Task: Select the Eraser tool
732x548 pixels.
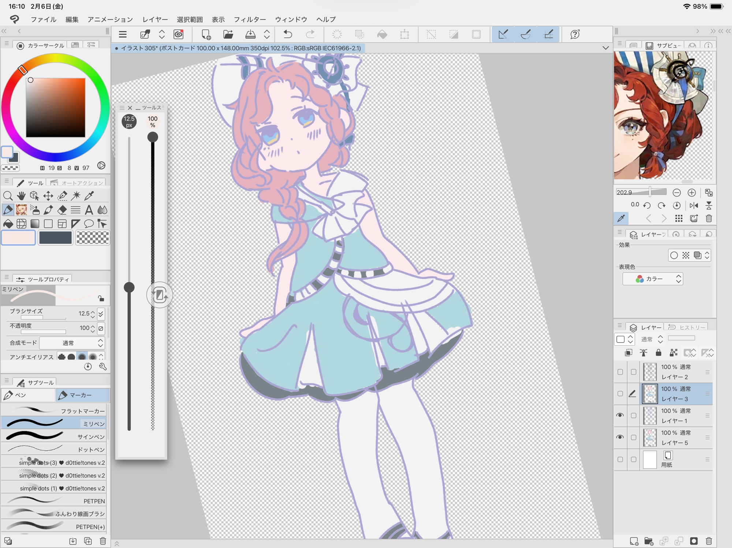Action: [62, 210]
